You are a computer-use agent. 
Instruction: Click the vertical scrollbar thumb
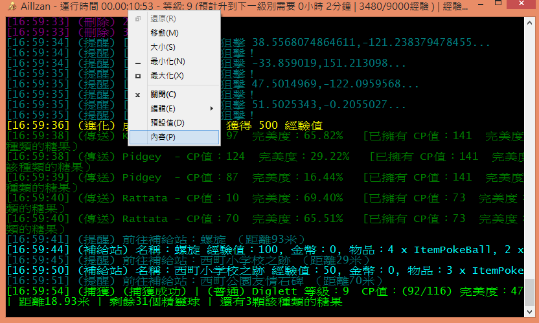pyautogui.click(x=529, y=292)
